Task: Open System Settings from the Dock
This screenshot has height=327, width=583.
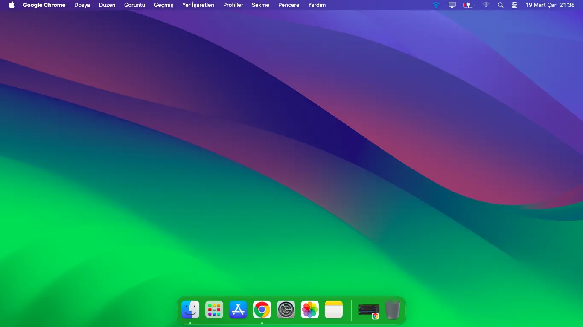Action: 286,310
